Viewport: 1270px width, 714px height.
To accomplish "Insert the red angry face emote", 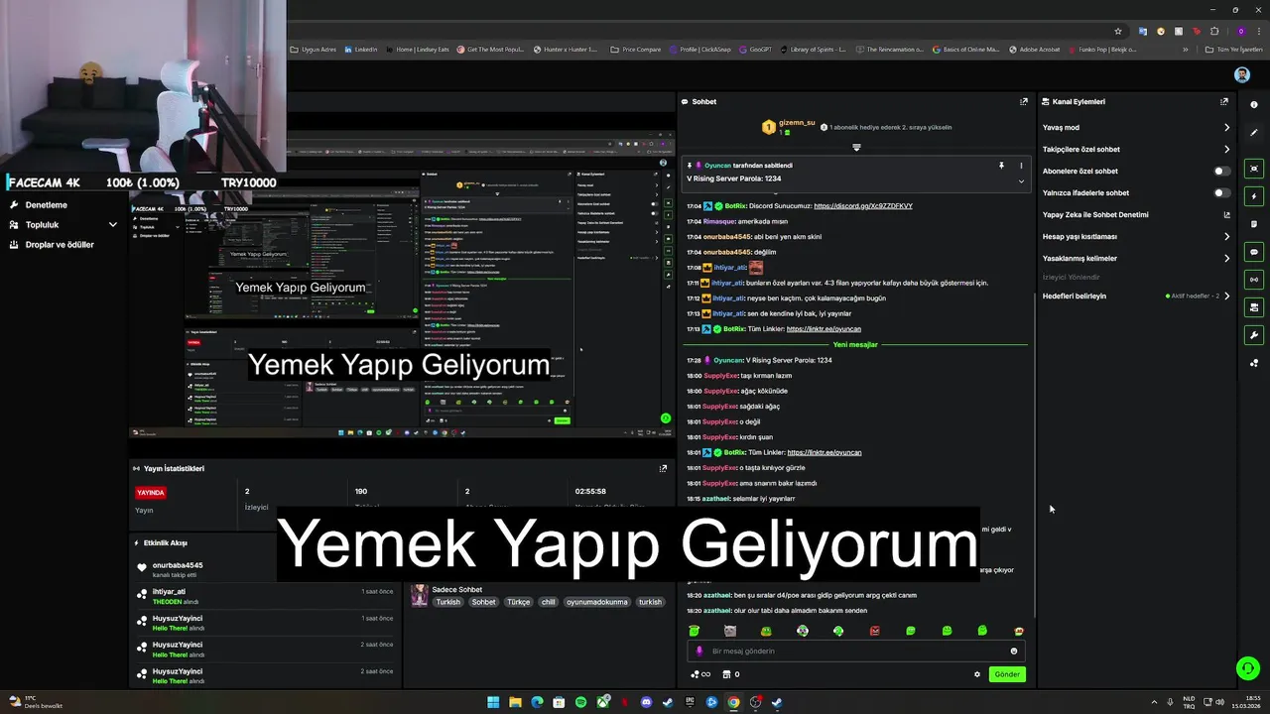I will 875,631.
